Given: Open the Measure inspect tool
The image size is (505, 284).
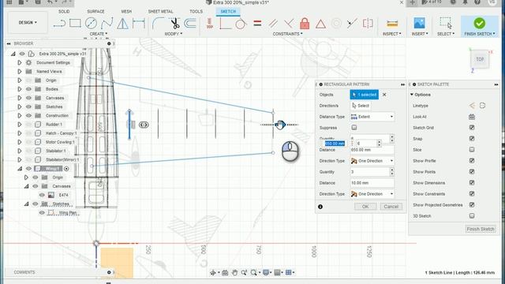Looking at the screenshot, I should pyautogui.click(x=392, y=24).
